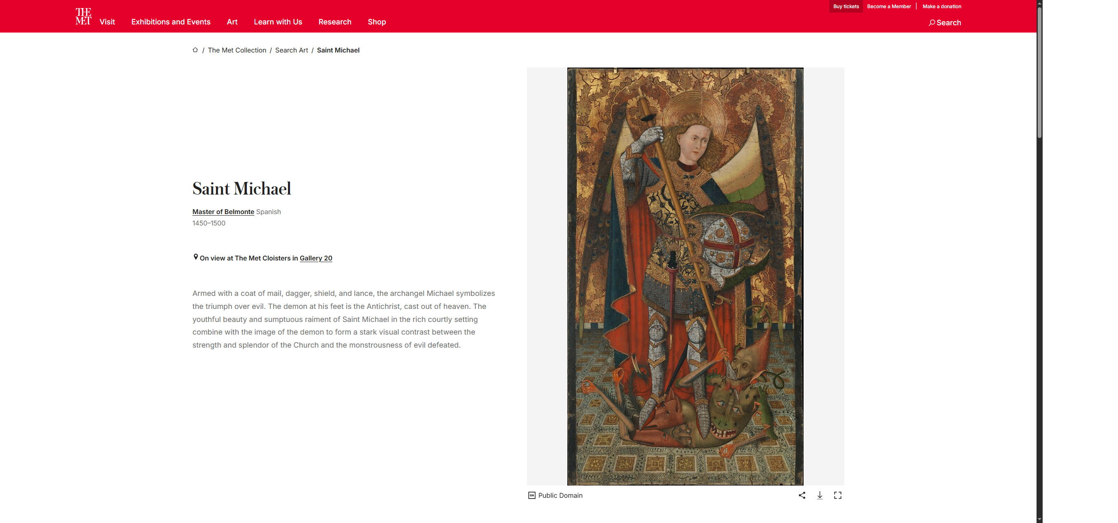1118x523 pixels.
Task: Open the Gallery 20 link
Action: [316, 258]
